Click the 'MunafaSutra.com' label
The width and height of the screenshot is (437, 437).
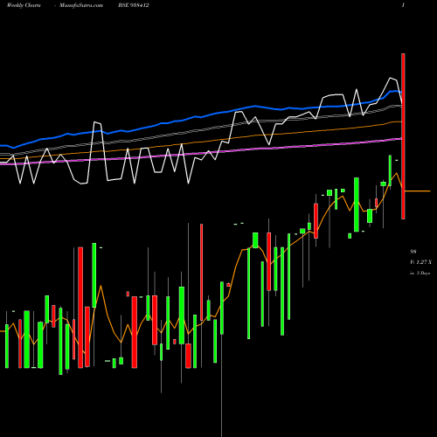(81, 5)
